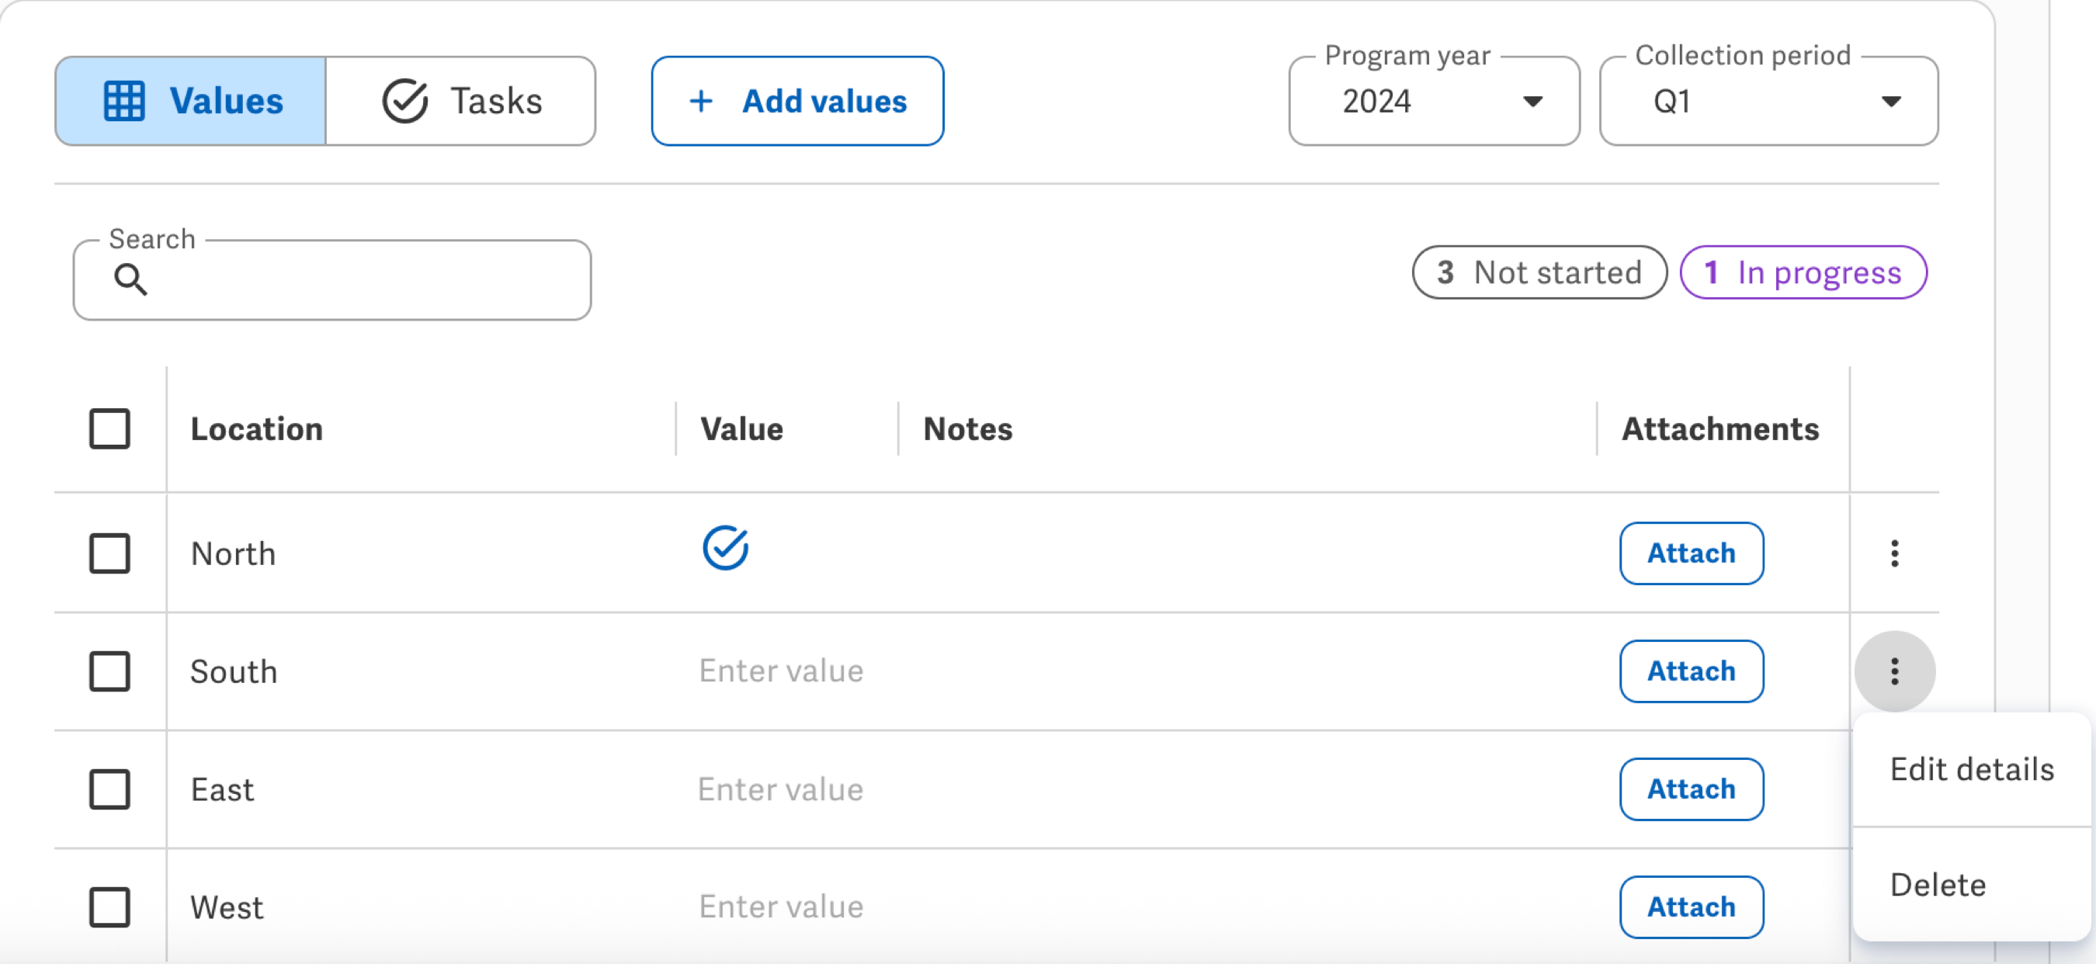The width and height of the screenshot is (2096, 964).
Task: Check the North row checkbox
Action: click(x=109, y=553)
